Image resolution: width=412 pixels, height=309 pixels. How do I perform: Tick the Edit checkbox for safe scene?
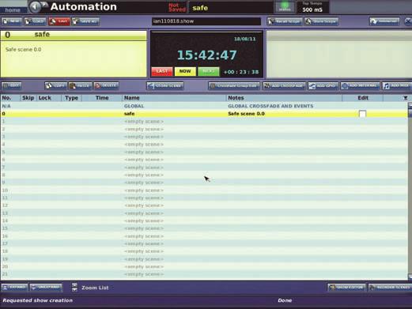362,114
